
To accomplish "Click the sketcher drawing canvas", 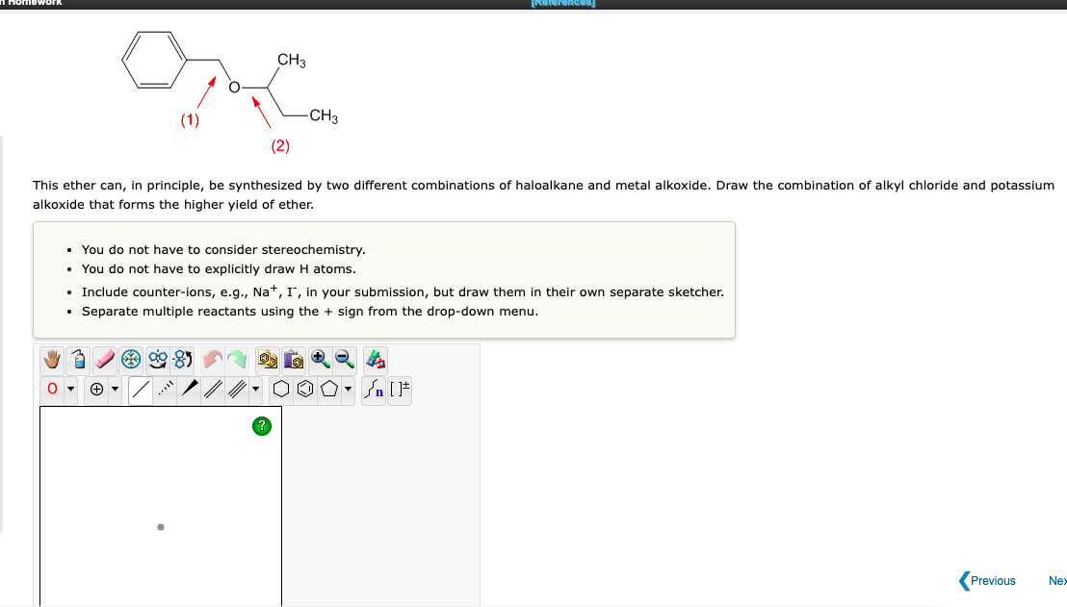I will (x=161, y=506).
